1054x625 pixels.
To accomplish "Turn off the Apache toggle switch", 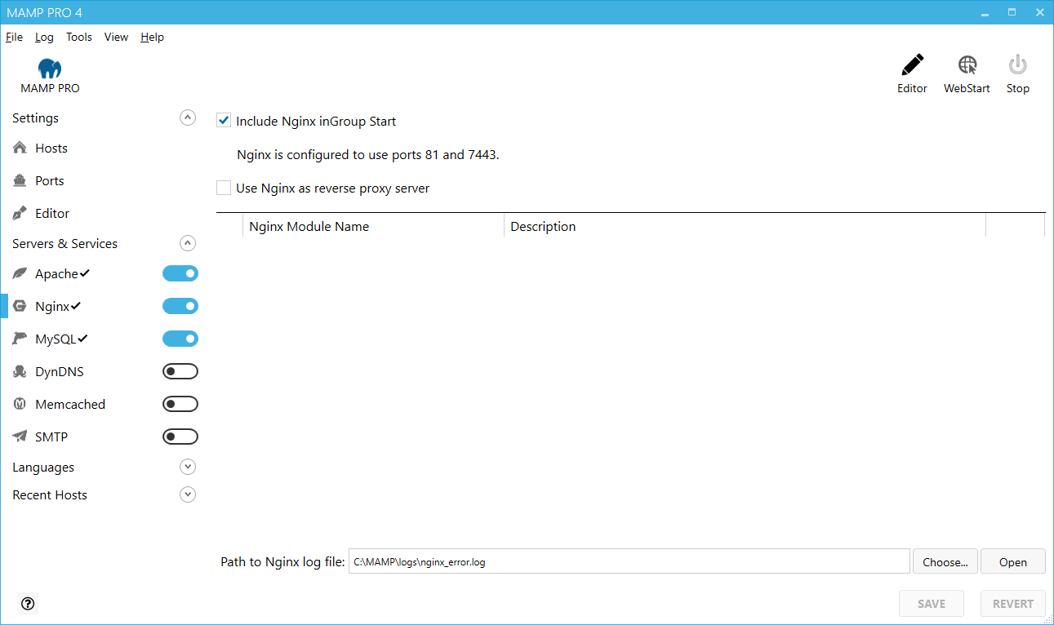I will (180, 273).
